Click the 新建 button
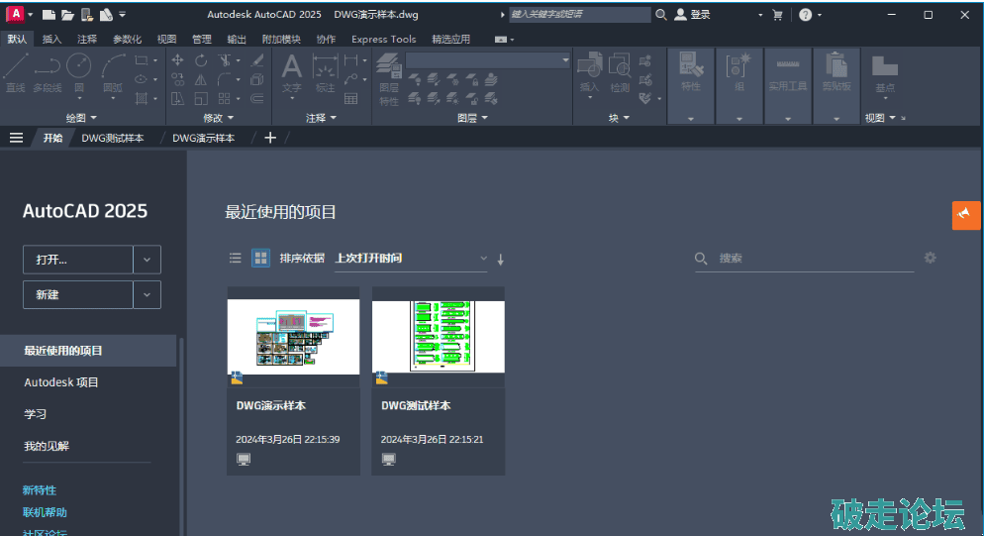 click(x=77, y=294)
